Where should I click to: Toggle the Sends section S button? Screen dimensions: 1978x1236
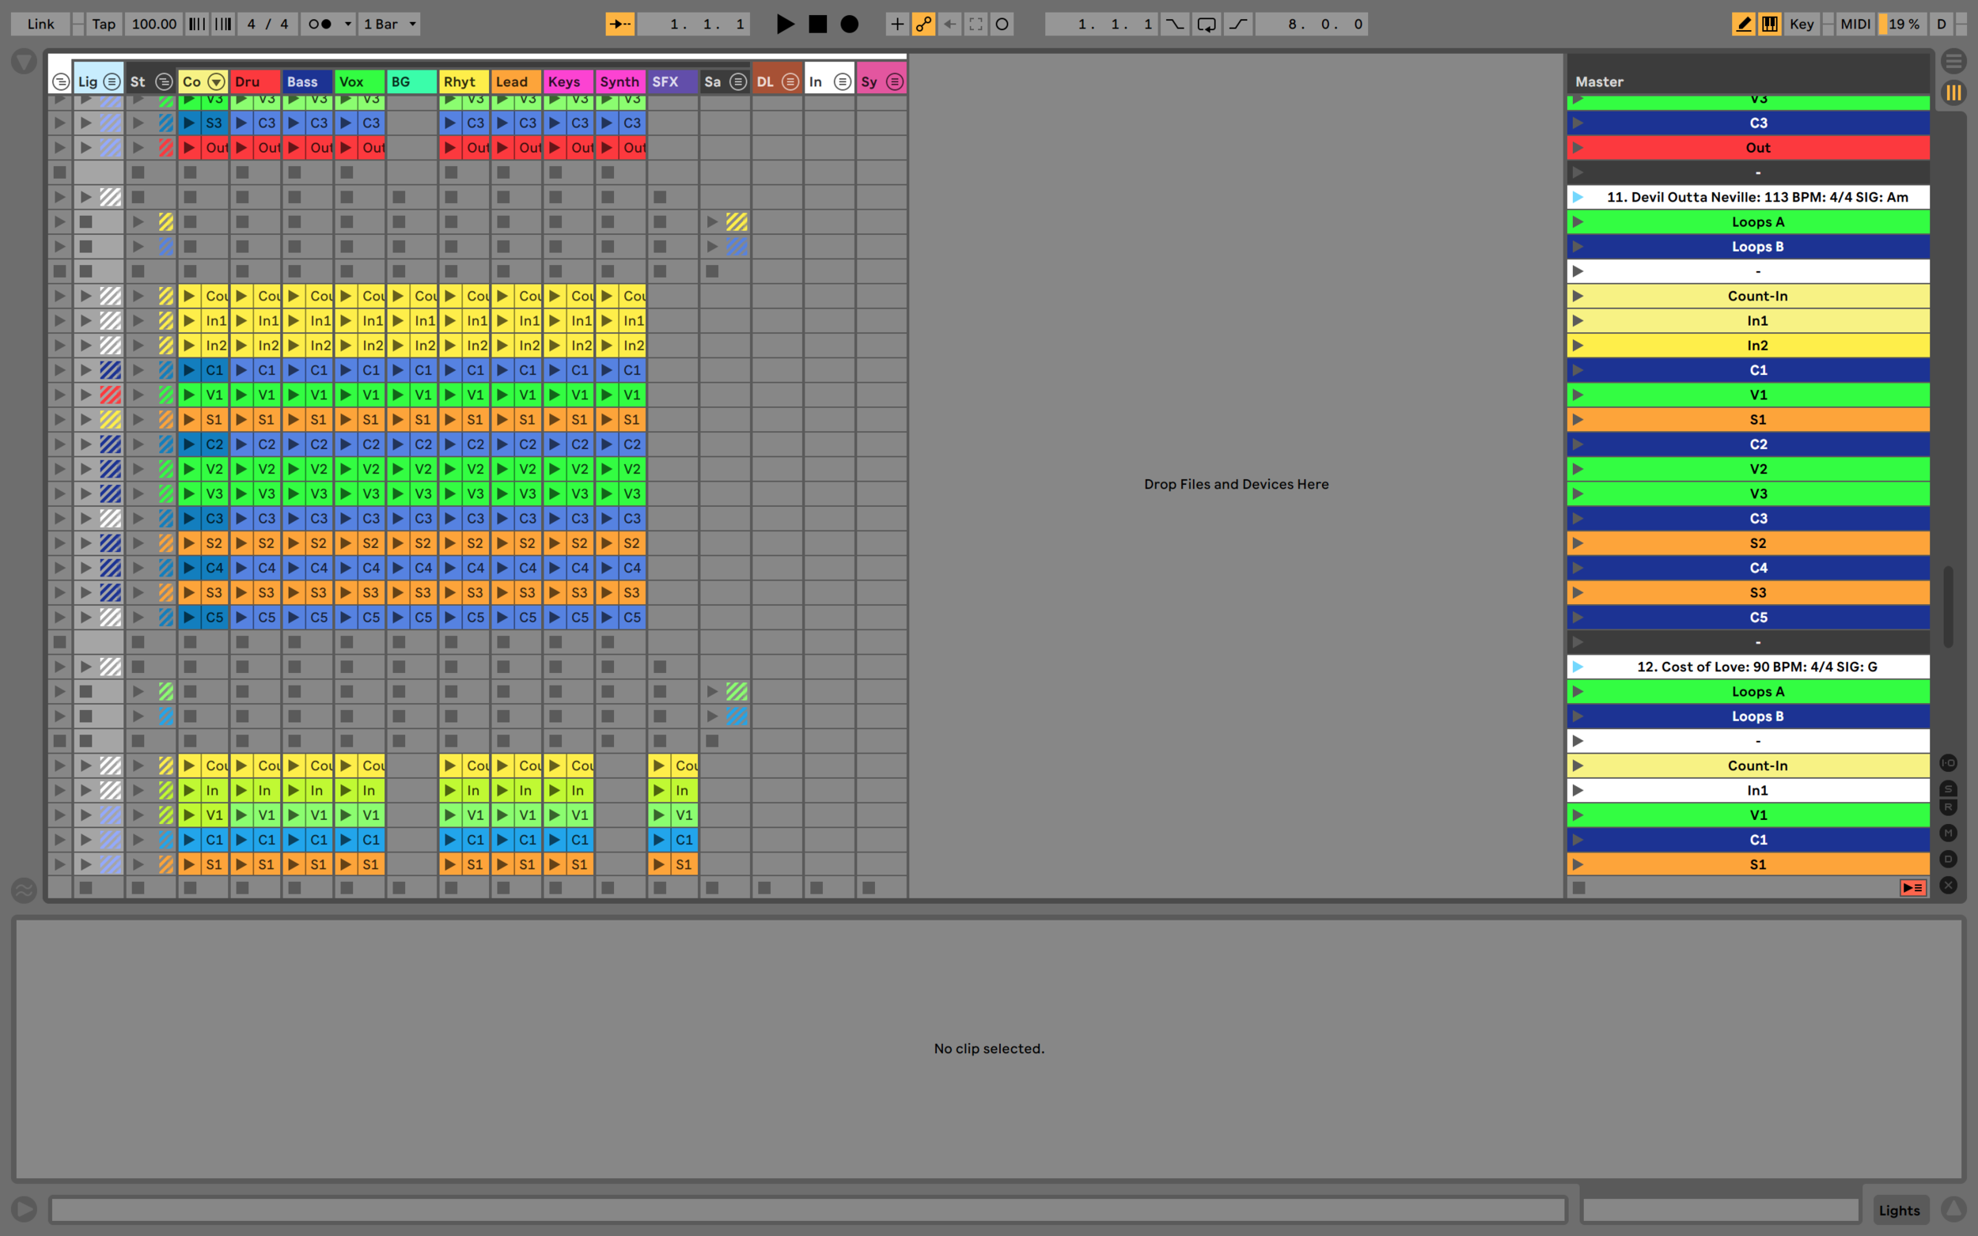click(x=1949, y=789)
